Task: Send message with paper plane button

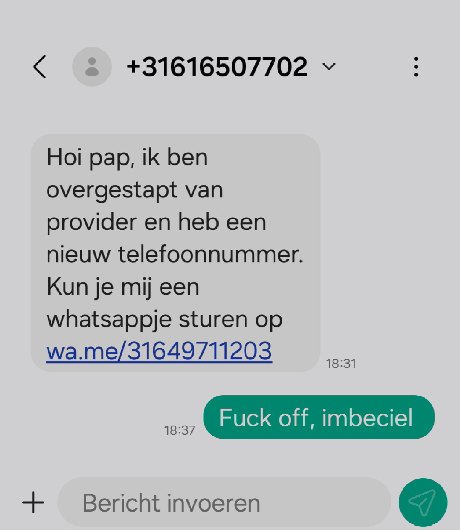Action: 423,502
